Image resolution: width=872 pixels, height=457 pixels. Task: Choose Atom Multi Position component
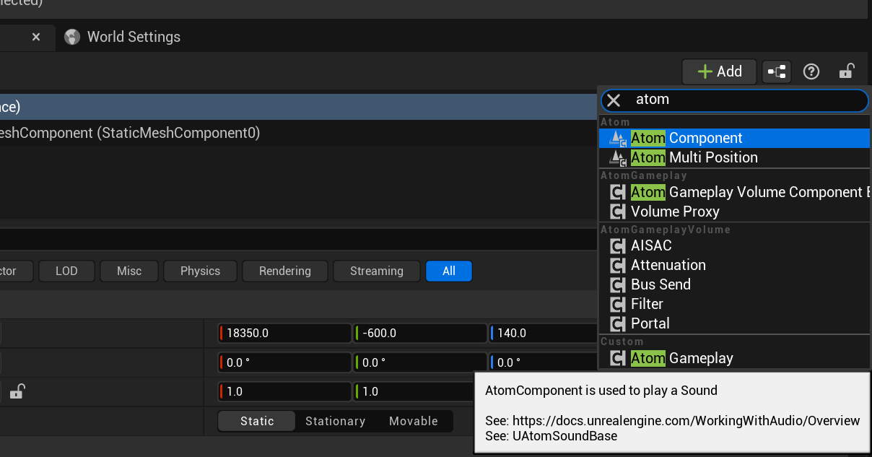tap(734, 157)
